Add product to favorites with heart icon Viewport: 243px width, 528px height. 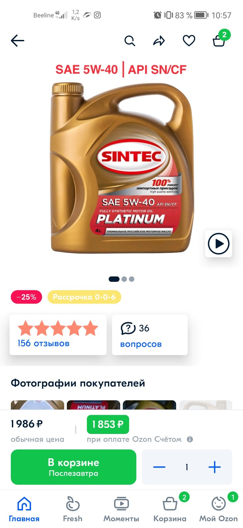pos(189,41)
